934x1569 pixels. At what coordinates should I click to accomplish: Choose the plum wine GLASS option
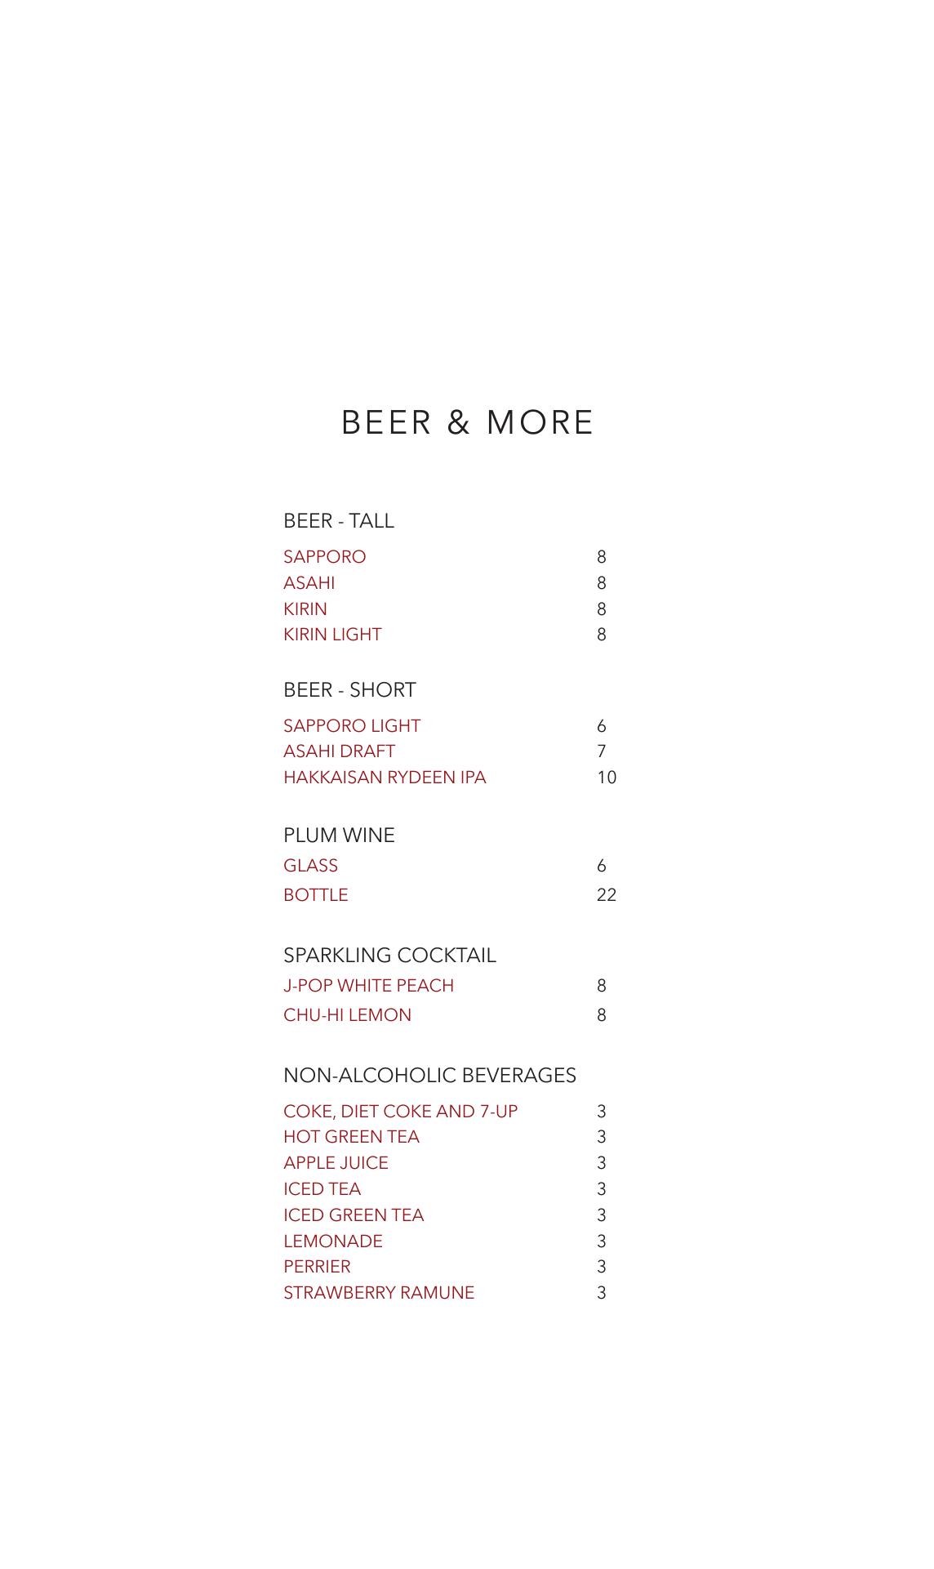[310, 866]
